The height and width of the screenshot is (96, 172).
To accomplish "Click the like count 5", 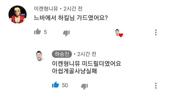I will (45, 32).
